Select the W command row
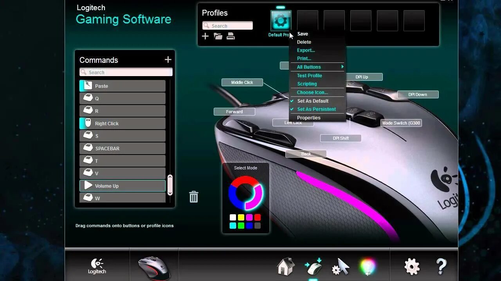The width and height of the screenshot is (501, 281). tap(123, 197)
